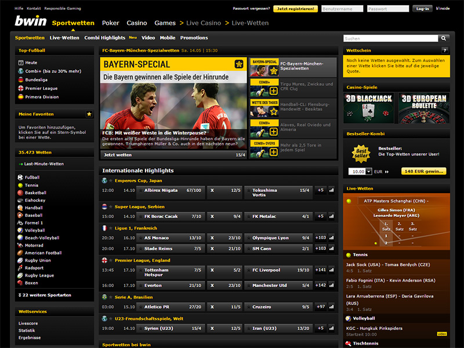This screenshot has width=464, height=348.
Task: Open the 3D Blackjack casino thumbnail
Action: [x=369, y=108]
